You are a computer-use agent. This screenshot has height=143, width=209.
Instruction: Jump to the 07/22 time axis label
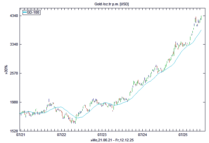click(61, 135)
